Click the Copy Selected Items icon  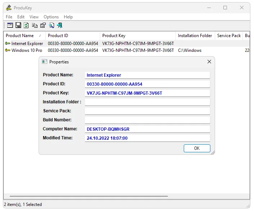coord(35,25)
